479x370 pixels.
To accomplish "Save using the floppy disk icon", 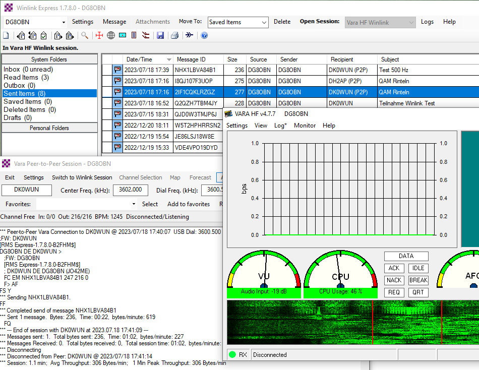I will point(160,35).
